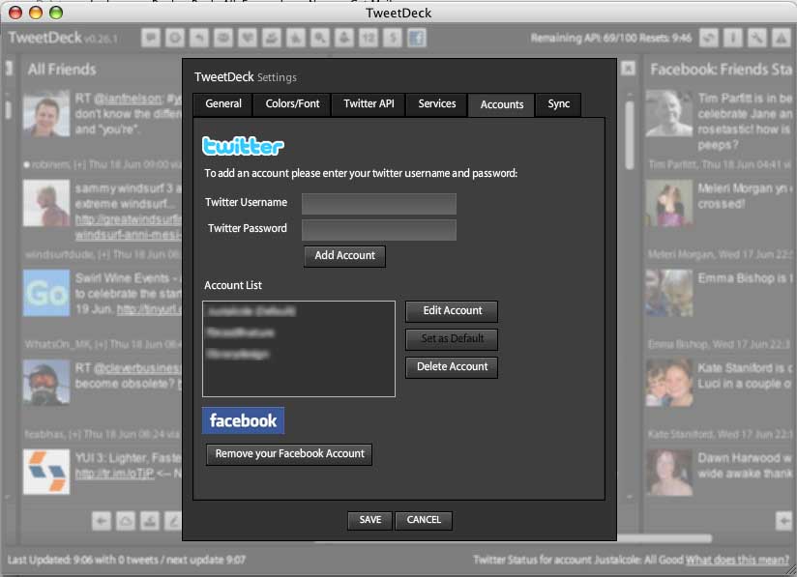Click the 'What does this mean?' link
Viewport: 797px width, 577px height.
tap(737, 560)
